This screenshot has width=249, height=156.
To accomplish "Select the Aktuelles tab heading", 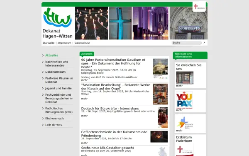I will [x=87, y=54].
